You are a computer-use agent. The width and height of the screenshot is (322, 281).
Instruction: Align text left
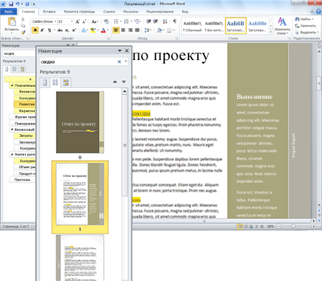(116, 30)
